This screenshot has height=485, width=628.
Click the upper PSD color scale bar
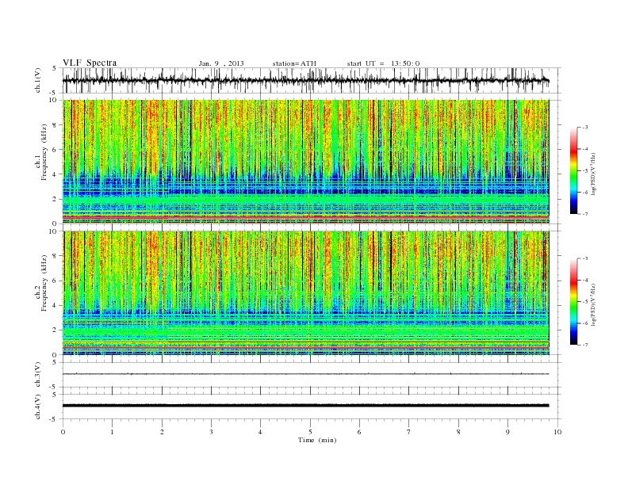(x=574, y=170)
